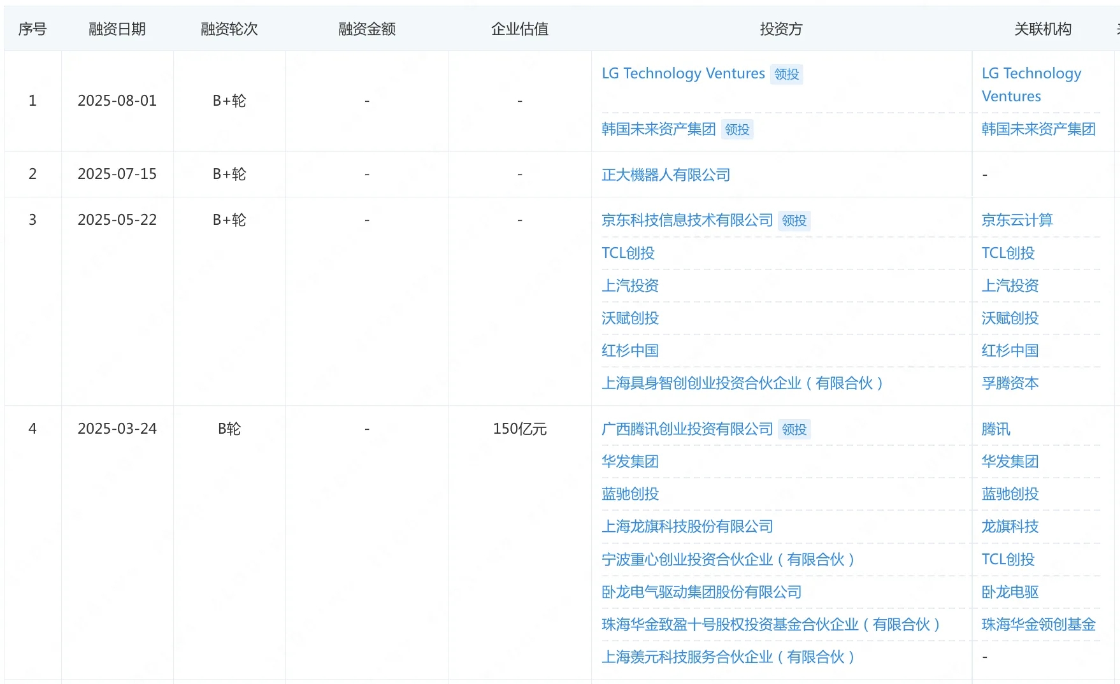
Task: Select B+轮 cell in 2025-07-15 row
Action: coord(229,174)
